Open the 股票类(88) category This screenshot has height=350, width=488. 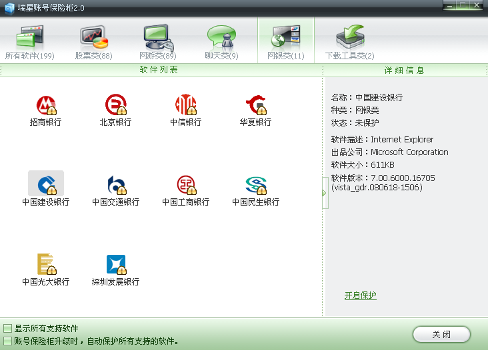click(94, 41)
